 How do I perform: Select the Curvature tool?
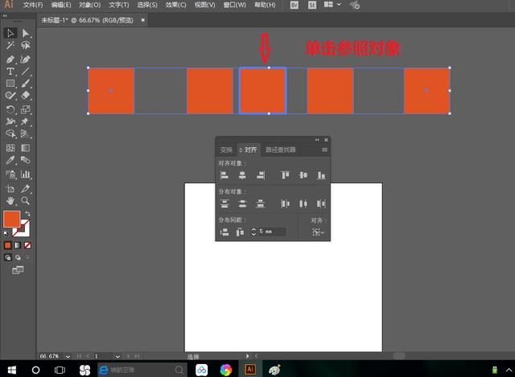tap(25, 59)
